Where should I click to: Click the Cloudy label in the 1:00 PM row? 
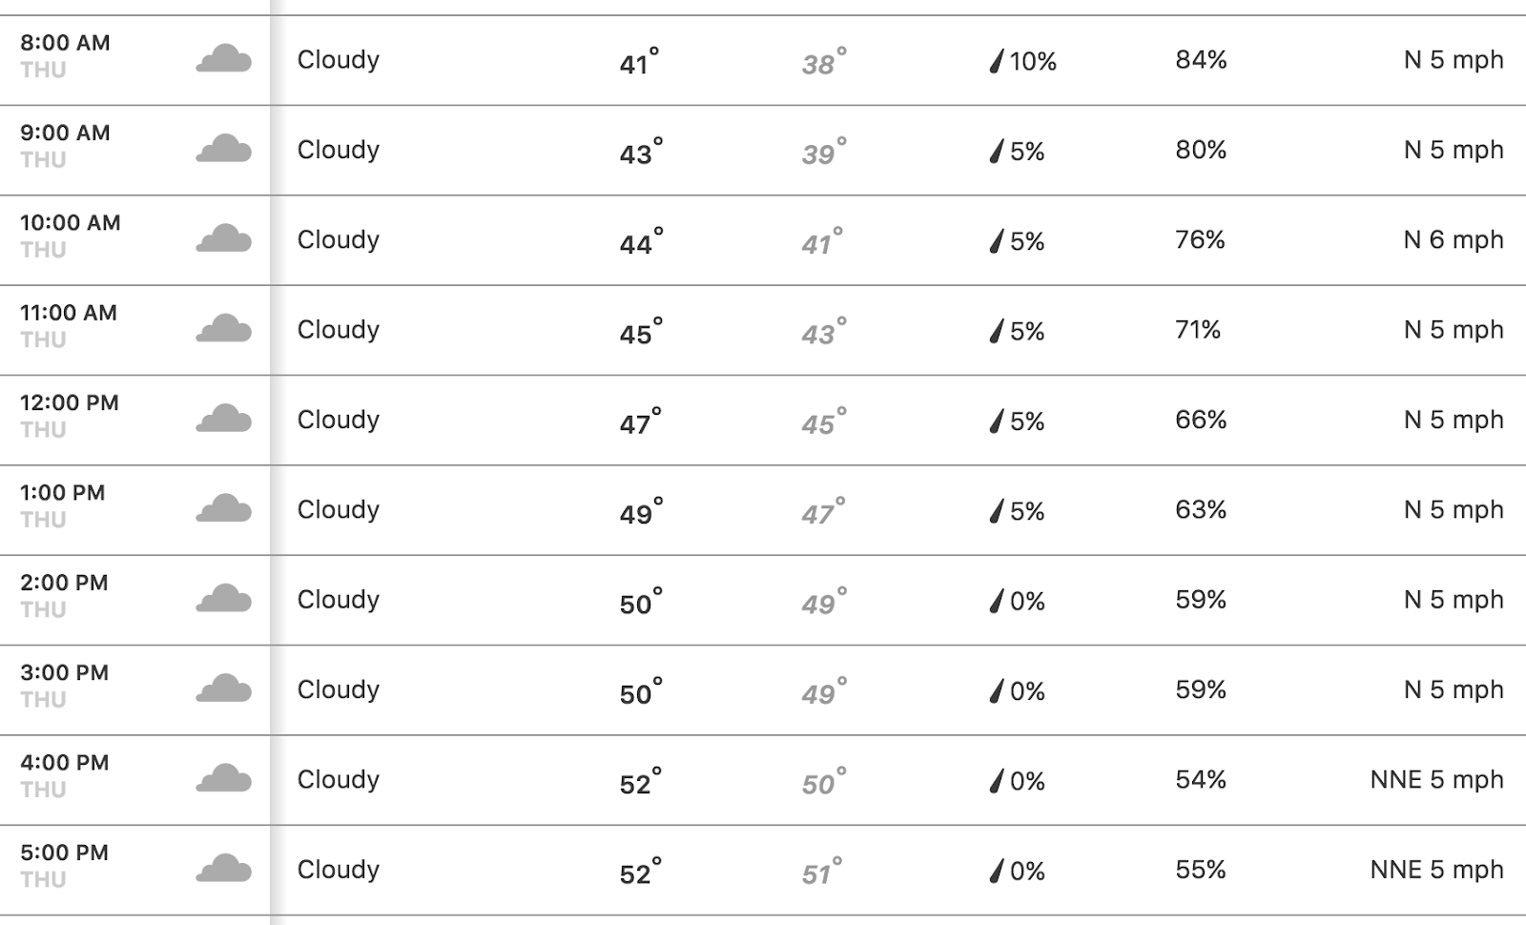pyautogui.click(x=339, y=510)
